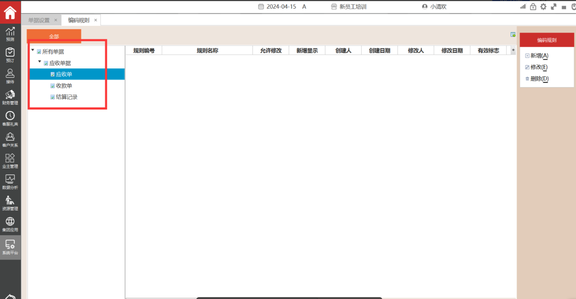Toggle the 收款单 checkbox in tree
This screenshot has height=299, width=576.
point(53,86)
